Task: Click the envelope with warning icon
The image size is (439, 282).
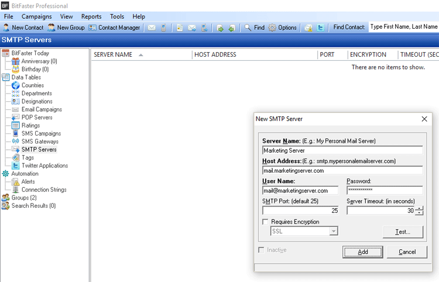Action: click(x=308, y=27)
